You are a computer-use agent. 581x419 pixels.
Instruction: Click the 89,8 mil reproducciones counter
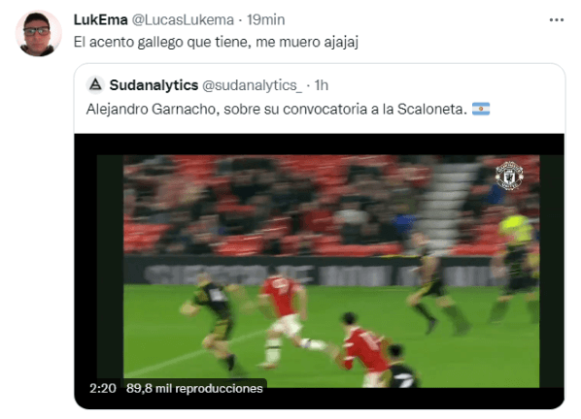coord(194,388)
